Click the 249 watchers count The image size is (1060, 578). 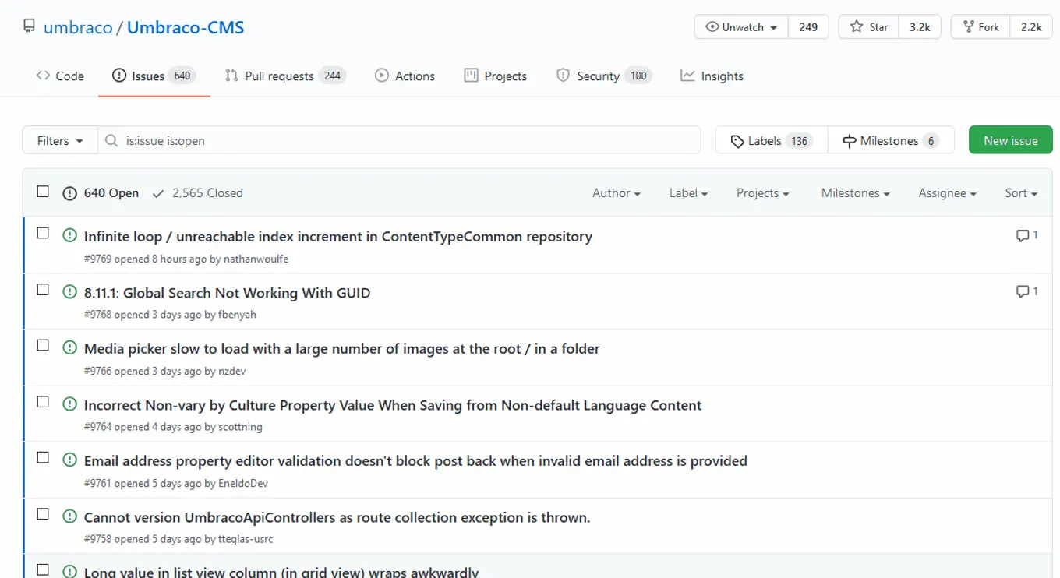pyautogui.click(x=808, y=26)
